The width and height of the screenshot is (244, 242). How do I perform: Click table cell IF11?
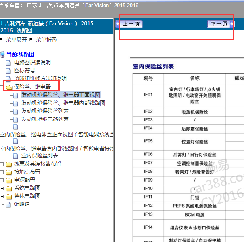[148, 197]
